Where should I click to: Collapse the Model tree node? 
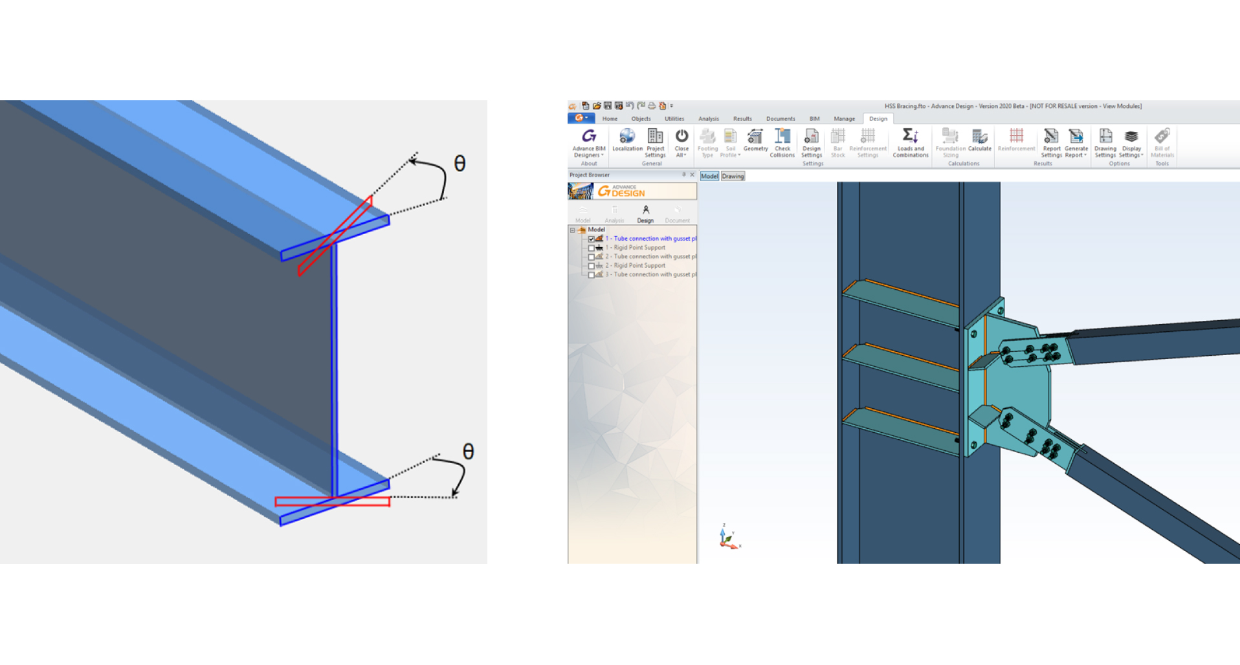[573, 230]
